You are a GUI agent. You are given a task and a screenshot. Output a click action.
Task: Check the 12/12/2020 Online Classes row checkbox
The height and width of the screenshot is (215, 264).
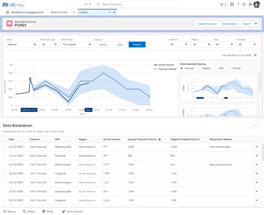point(4,164)
